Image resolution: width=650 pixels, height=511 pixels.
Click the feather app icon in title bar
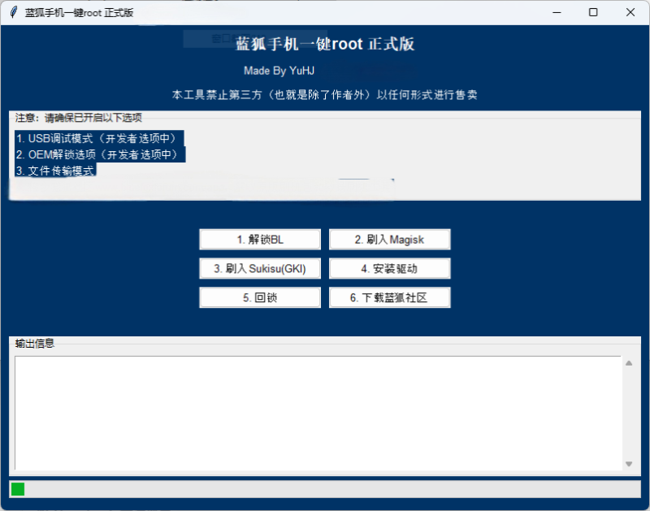point(13,12)
